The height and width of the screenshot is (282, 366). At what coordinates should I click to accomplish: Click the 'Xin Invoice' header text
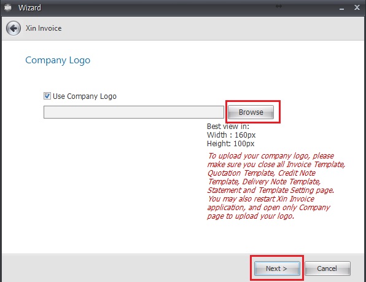point(44,28)
